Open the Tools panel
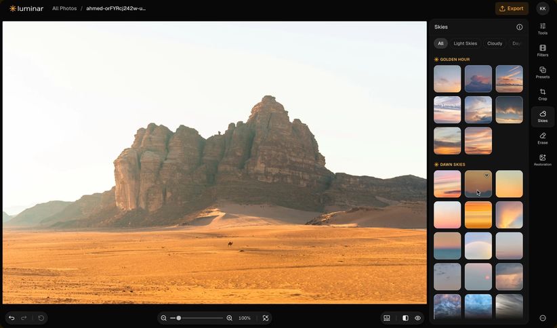This screenshot has width=557, height=328. [x=543, y=28]
